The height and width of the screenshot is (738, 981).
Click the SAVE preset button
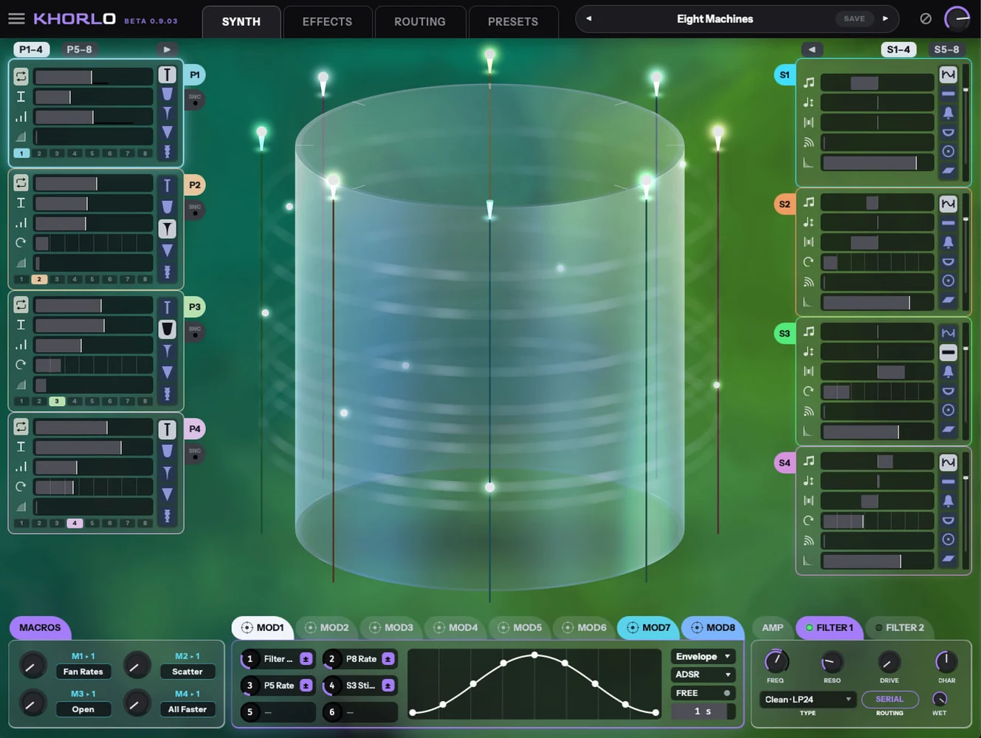(854, 18)
